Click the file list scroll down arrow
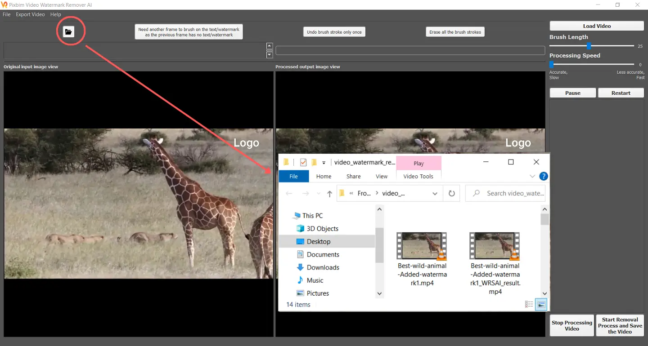 [545, 293]
